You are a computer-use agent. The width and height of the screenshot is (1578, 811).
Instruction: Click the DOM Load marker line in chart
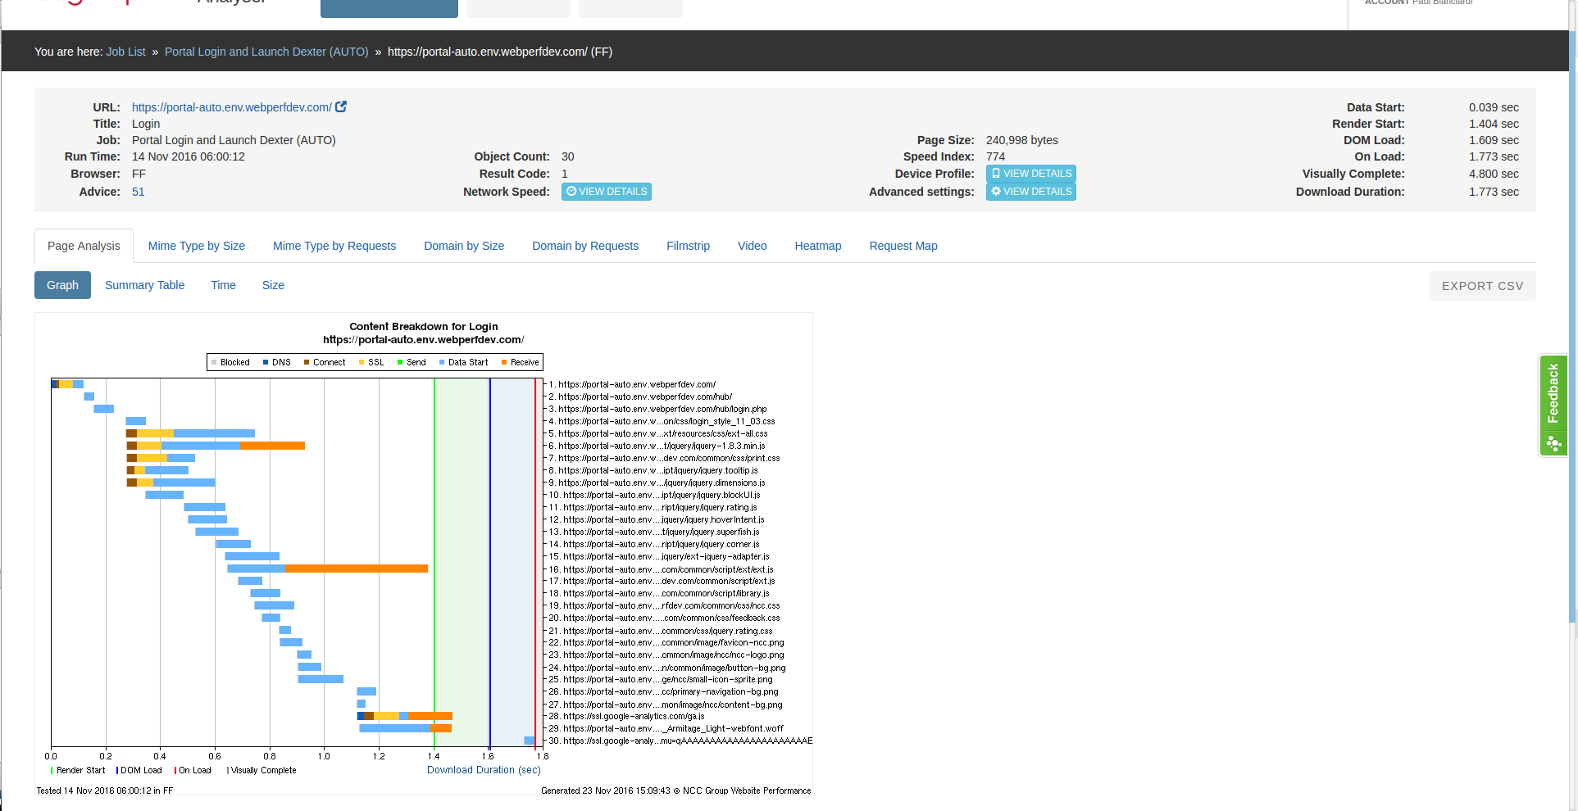490,563
